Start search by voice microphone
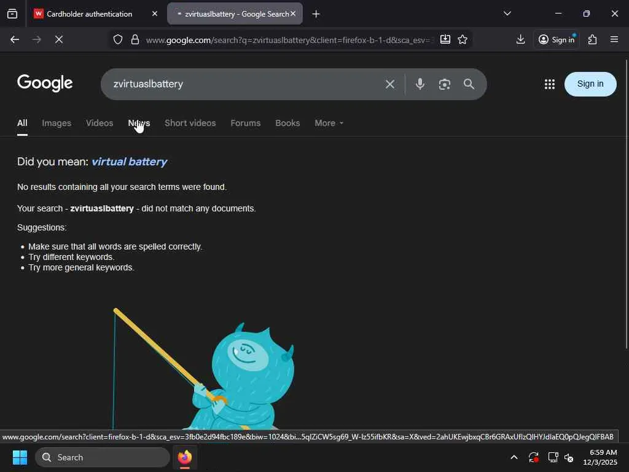The height and width of the screenshot is (472, 629). pyautogui.click(x=420, y=84)
